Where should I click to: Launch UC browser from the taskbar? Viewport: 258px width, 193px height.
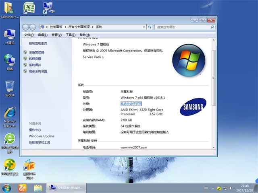tap(23, 187)
